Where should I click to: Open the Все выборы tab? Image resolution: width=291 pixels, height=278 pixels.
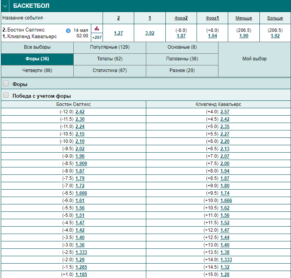pyautogui.click(x=37, y=47)
